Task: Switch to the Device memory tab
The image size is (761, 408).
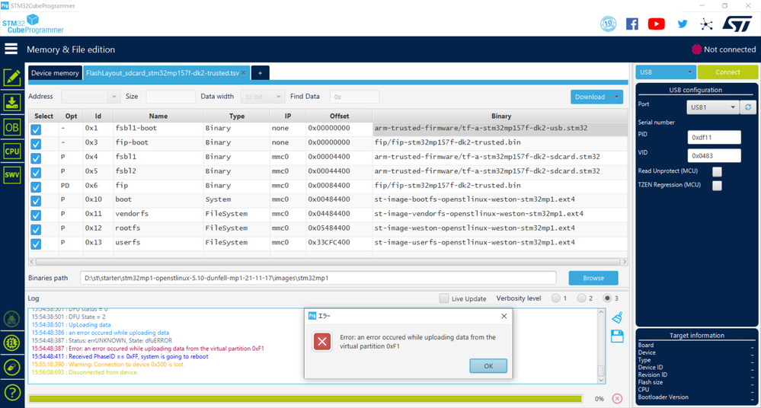Action: click(x=55, y=73)
